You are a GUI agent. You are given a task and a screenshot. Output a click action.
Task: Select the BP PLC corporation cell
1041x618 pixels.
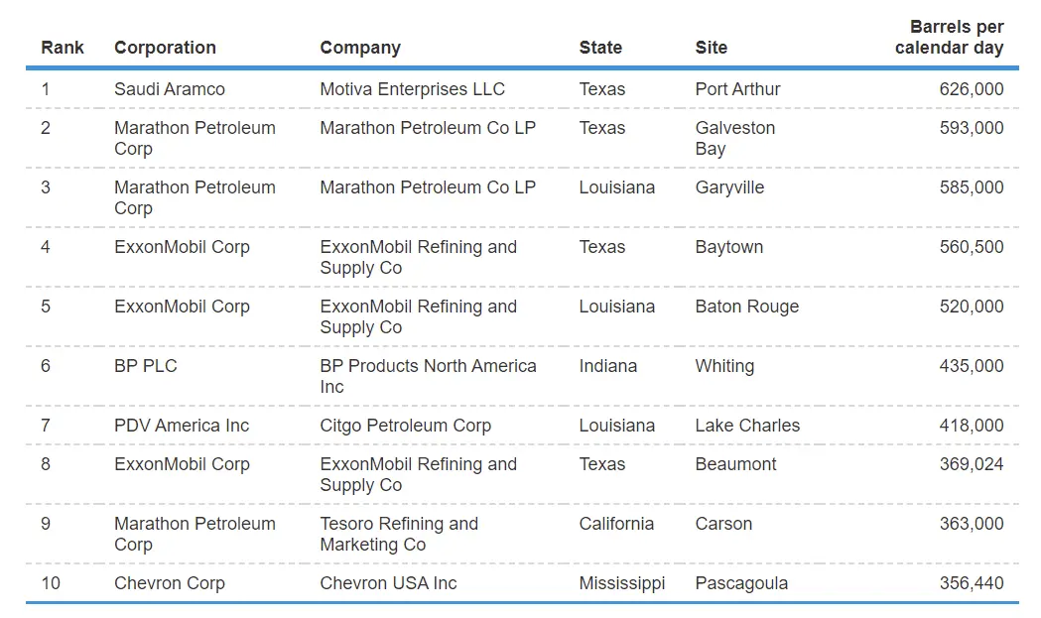coord(146,366)
